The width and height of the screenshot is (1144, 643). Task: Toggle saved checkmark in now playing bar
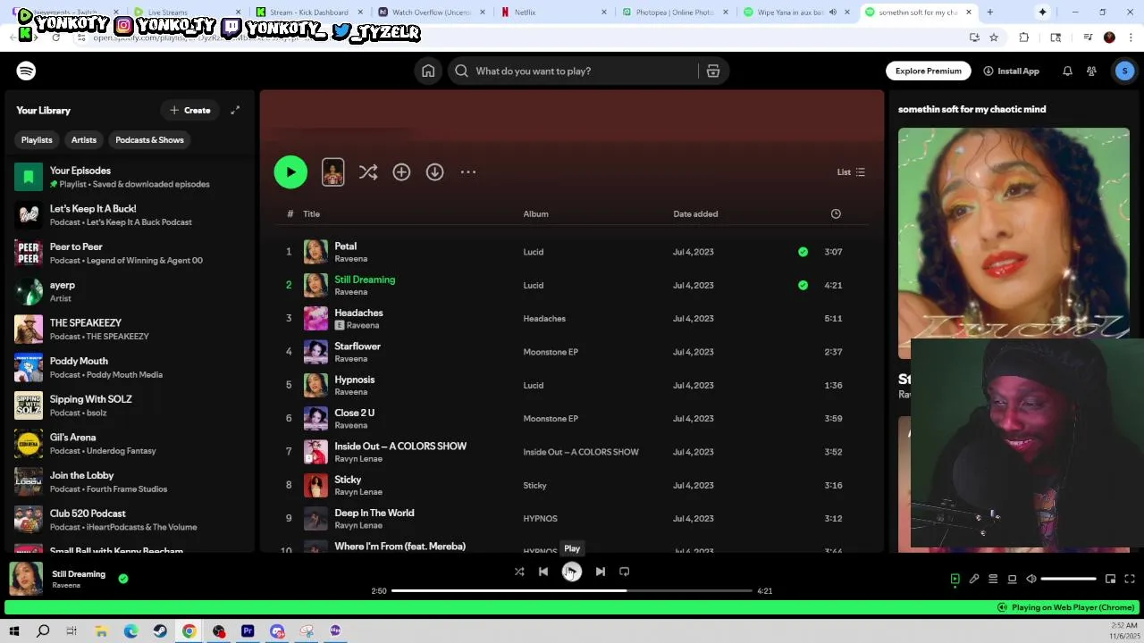pos(123,579)
